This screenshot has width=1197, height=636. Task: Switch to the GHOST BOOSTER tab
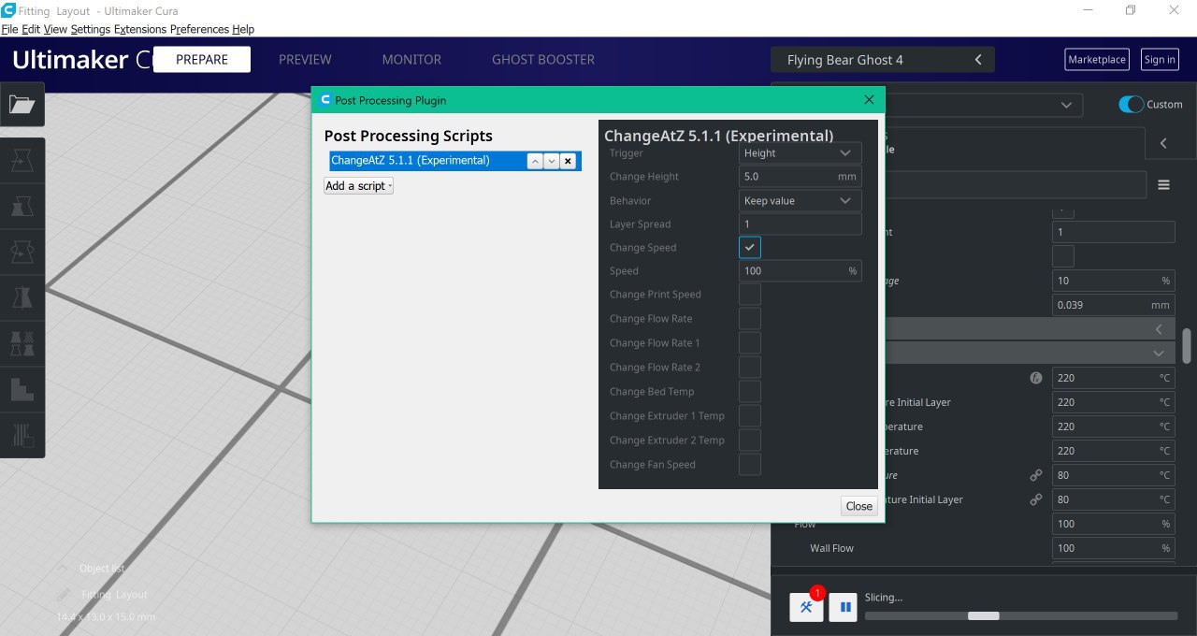(x=543, y=60)
